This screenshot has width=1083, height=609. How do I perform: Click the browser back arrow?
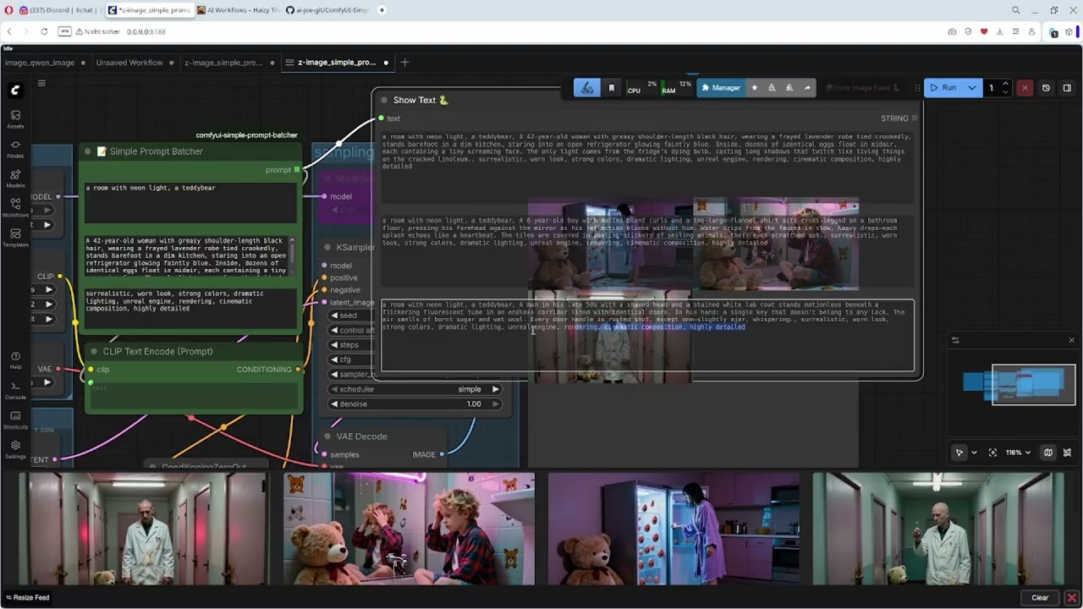(x=10, y=31)
